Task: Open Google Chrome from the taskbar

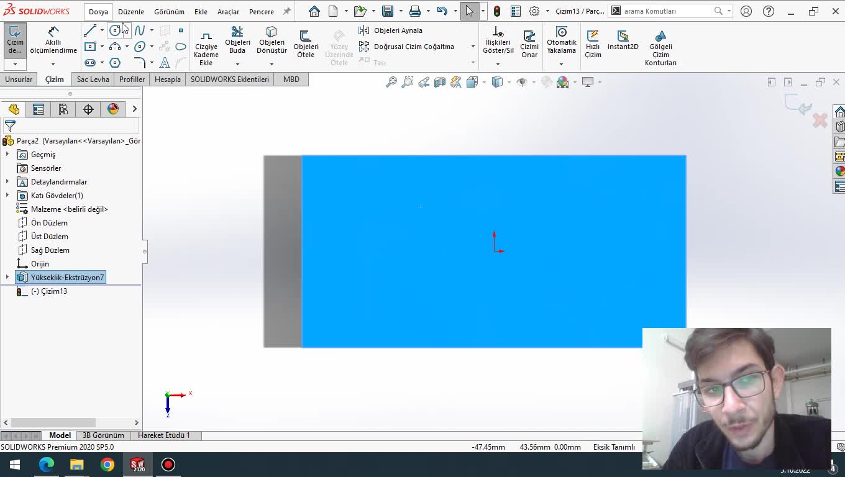Action: (x=107, y=465)
